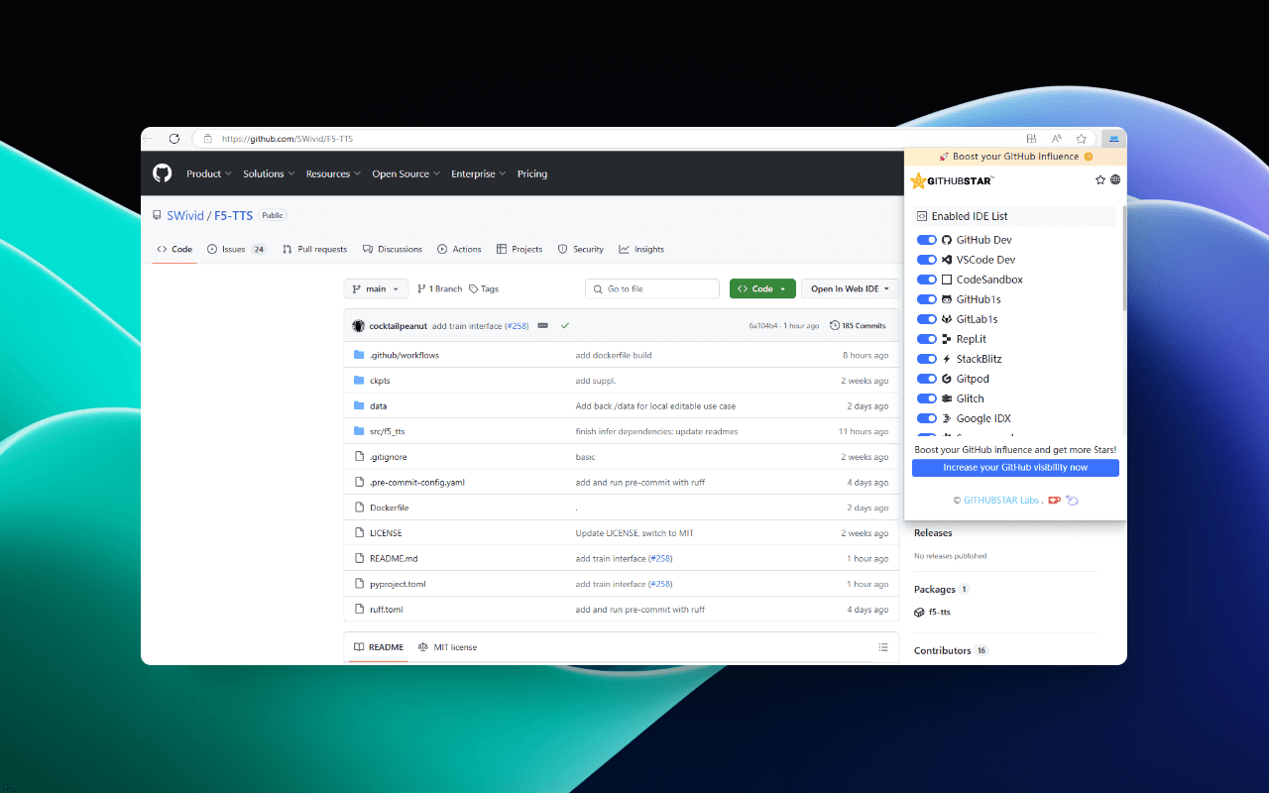Open the split screen browser icon
The image size is (1269, 793).
pyautogui.click(x=1031, y=139)
